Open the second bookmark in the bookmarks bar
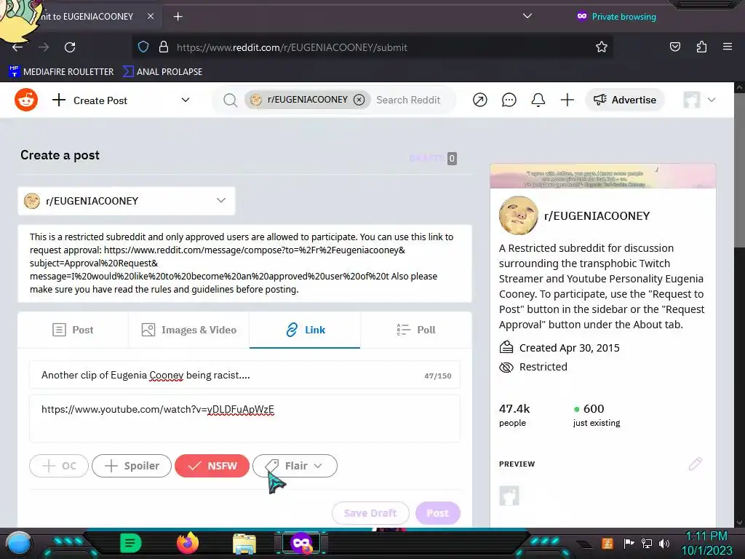The image size is (745, 559). point(162,72)
